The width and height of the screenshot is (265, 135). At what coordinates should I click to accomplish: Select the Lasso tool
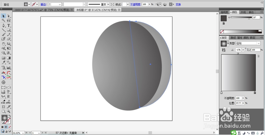click(x=9, y=20)
